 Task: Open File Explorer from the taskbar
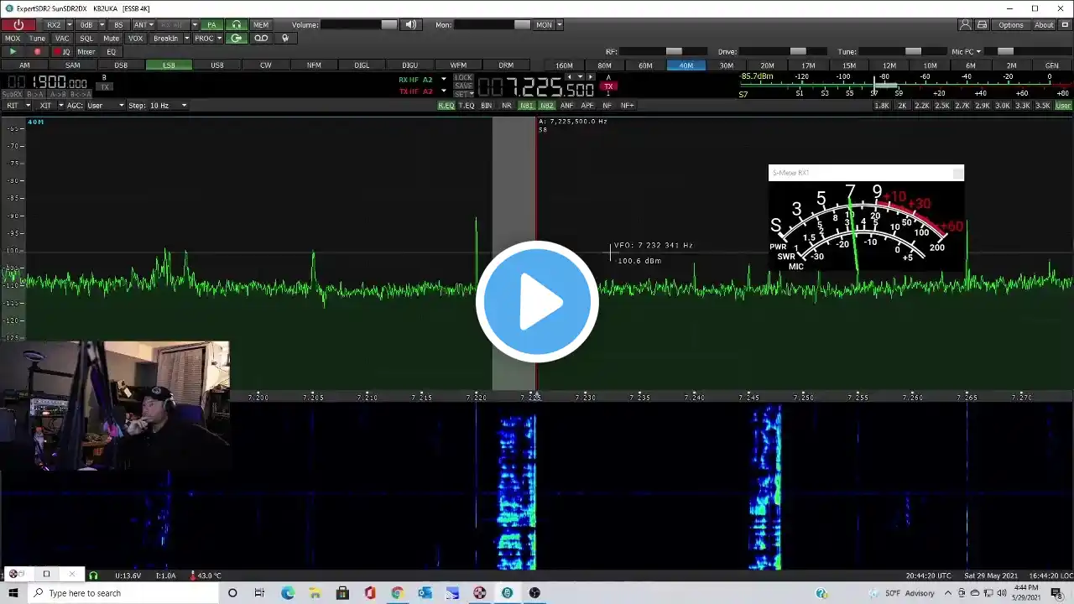[x=315, y=593]
